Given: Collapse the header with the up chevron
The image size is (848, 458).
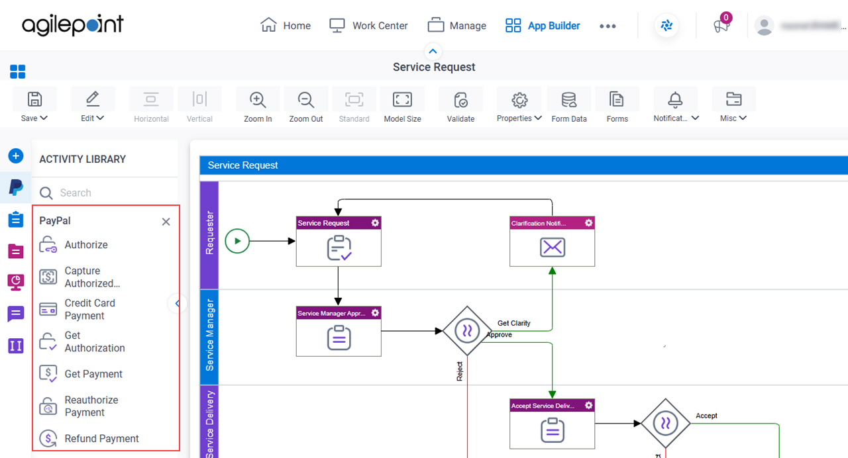Looking at the screenshot, I should (433, 51).
